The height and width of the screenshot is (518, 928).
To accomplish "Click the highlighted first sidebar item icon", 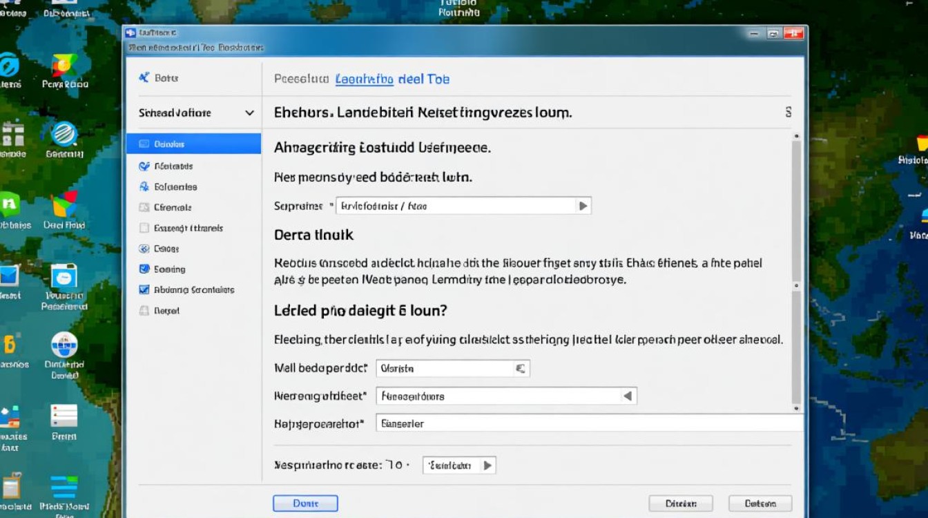I will click(x=144, y=144).
